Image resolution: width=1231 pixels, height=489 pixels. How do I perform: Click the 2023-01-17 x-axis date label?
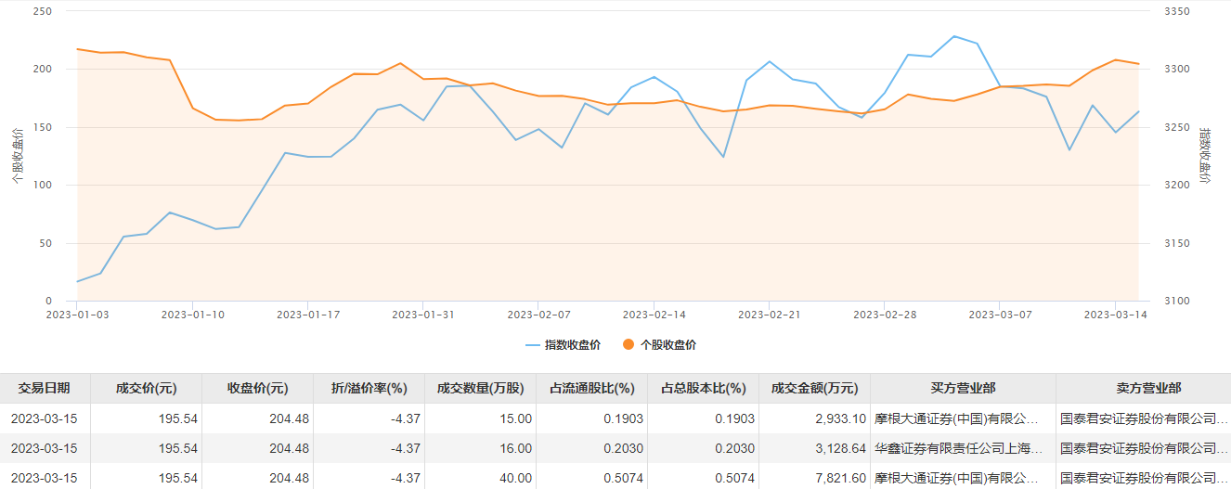tap(308, 315)
